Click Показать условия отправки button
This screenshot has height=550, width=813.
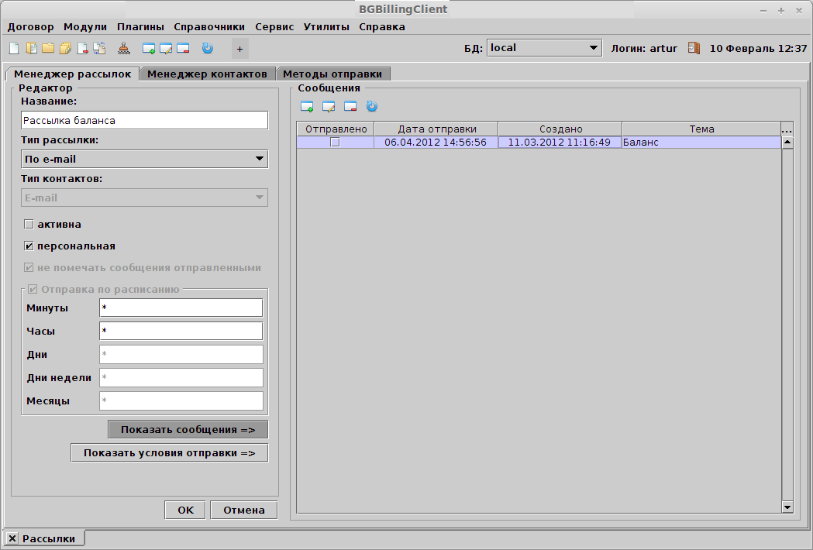pos(169,453)
